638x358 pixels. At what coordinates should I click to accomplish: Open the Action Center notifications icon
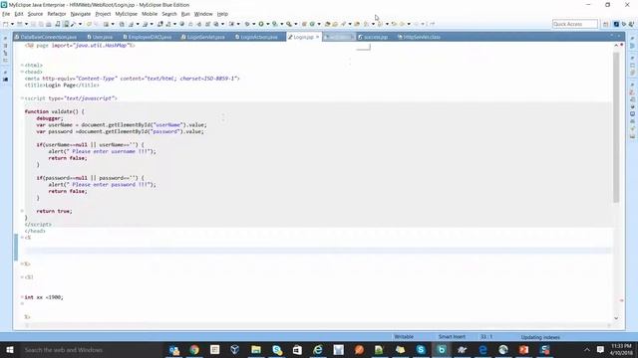[x=600, y=350]
